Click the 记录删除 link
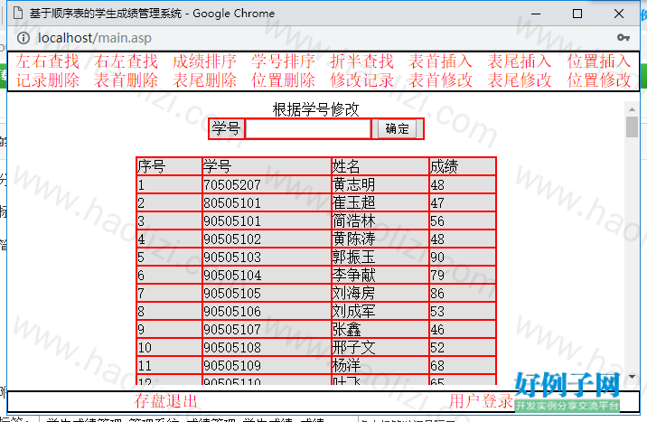647x422 pixels. pos(48,80)
